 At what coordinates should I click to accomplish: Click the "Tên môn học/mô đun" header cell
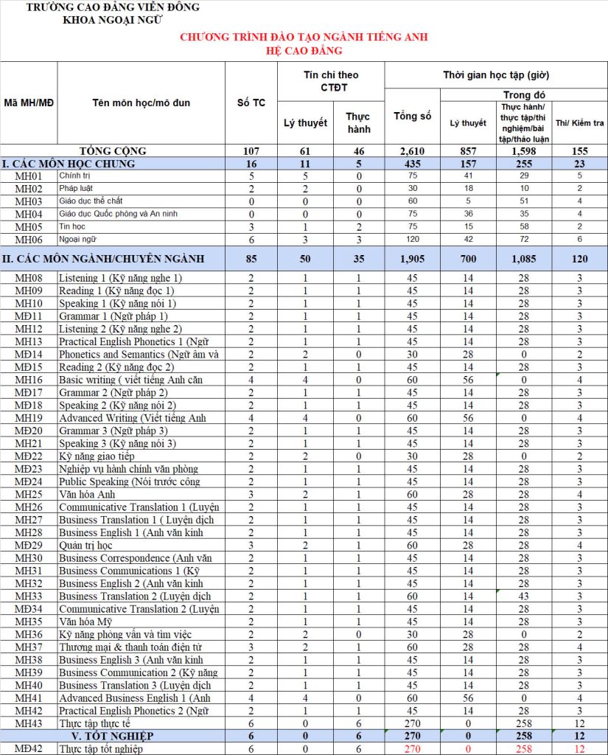tap(141, 102)
